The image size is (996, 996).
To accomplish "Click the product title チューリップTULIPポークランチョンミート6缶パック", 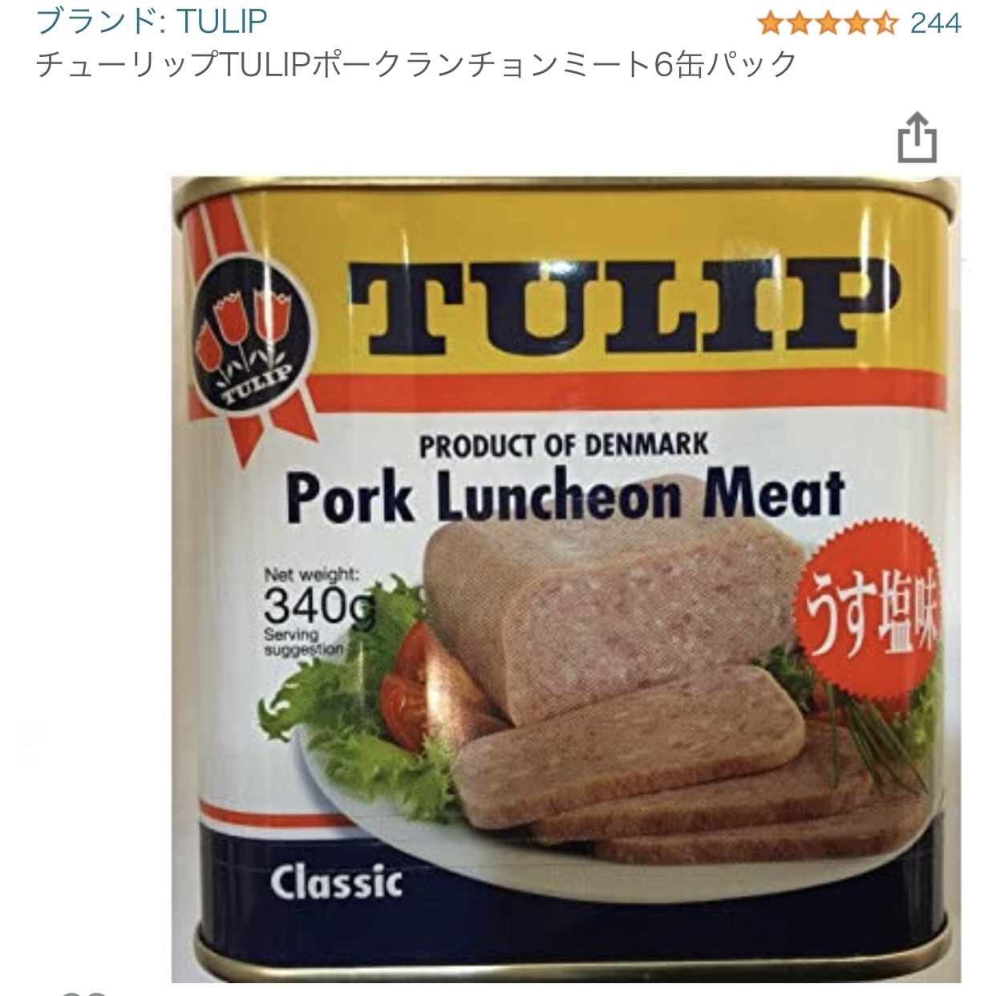I will [416, 64].
